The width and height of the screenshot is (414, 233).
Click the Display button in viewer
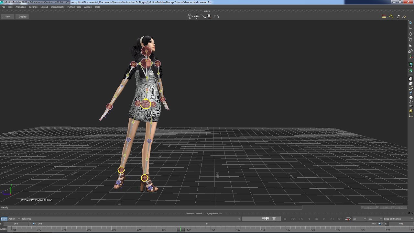point(22,17)
